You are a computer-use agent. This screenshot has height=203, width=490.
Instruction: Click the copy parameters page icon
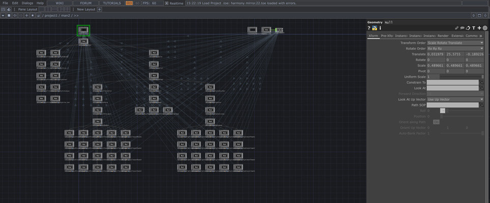click(468, 28)
